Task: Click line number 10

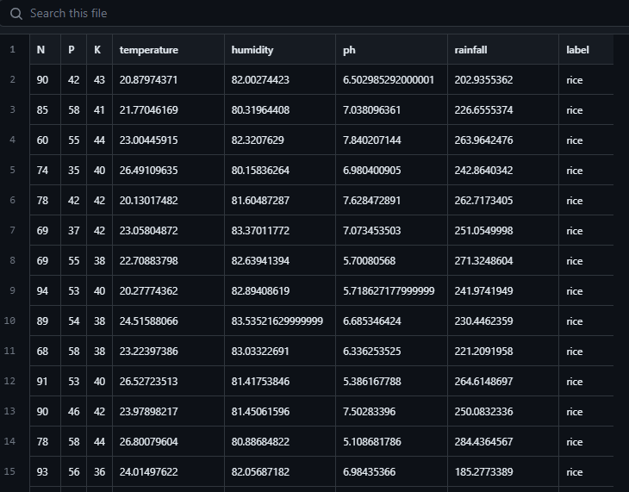Action: [9, 321]
